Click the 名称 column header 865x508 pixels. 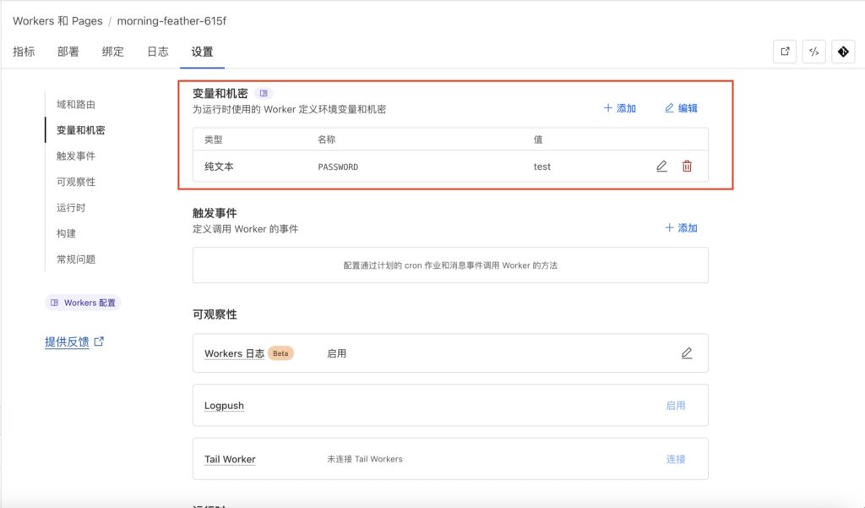coord(327,139)
